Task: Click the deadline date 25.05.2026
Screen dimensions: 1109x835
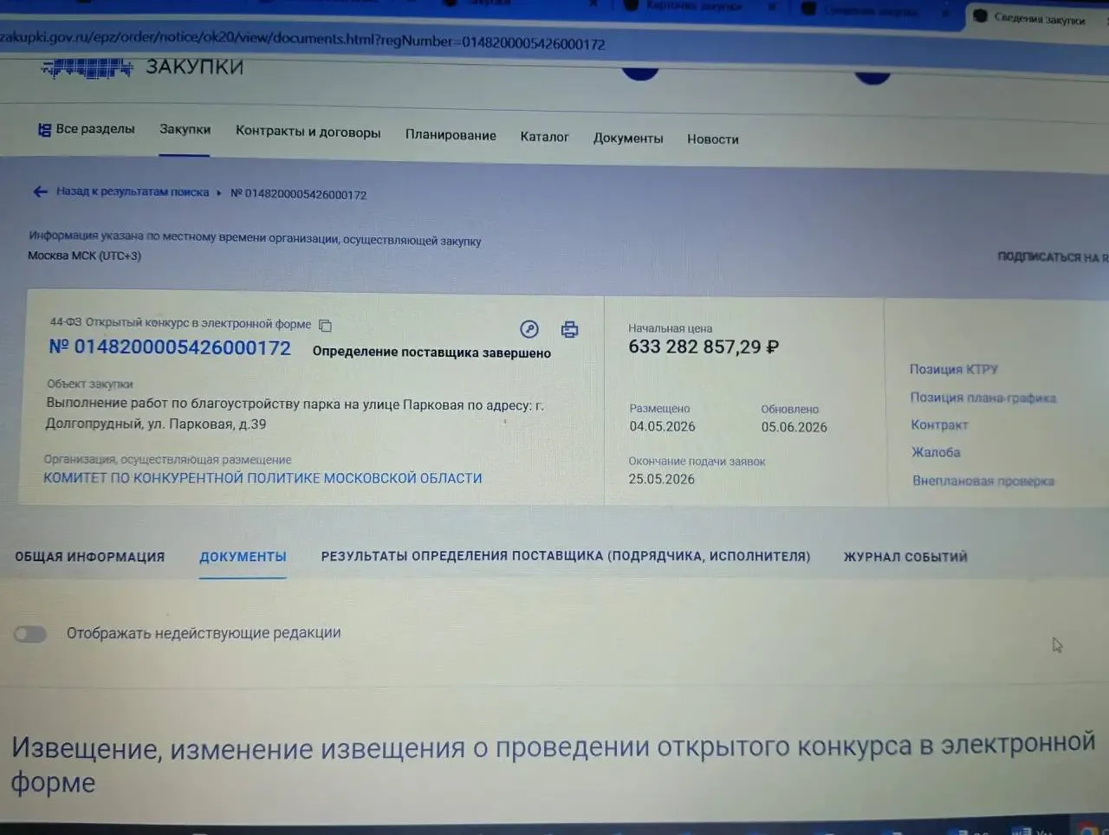Action: (x=661, y=479)
